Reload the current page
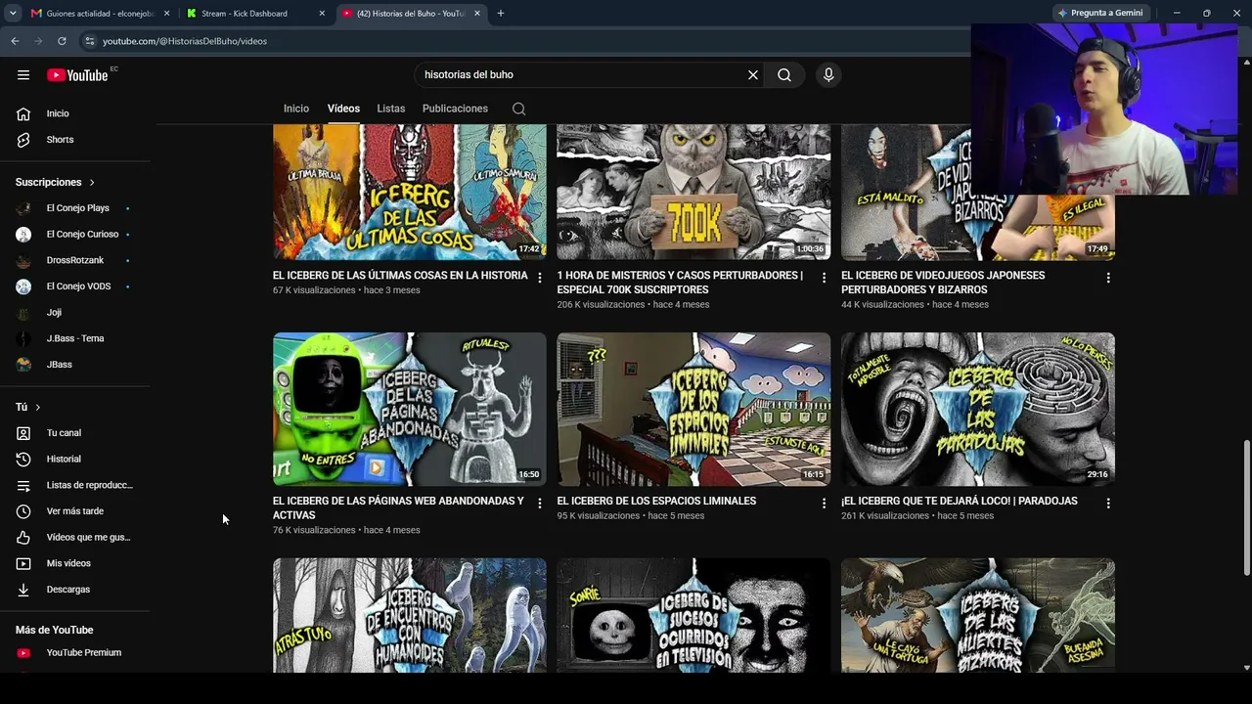 coord(62,41)
